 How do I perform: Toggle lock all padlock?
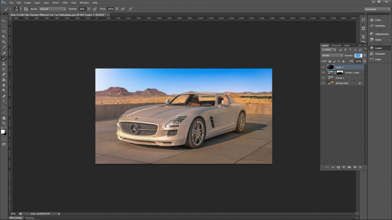pyautogui.click(x=343, y=61)
